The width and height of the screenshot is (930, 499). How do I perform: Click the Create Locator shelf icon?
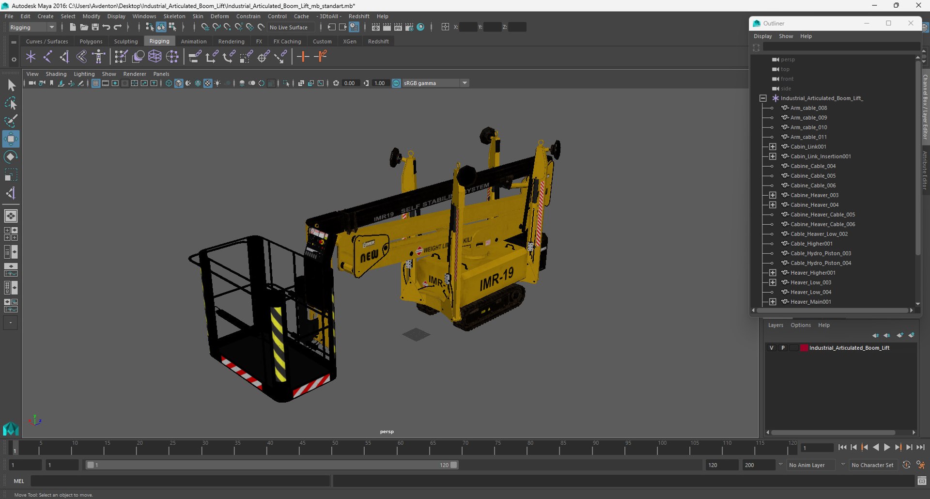click(x=31, y=57)
